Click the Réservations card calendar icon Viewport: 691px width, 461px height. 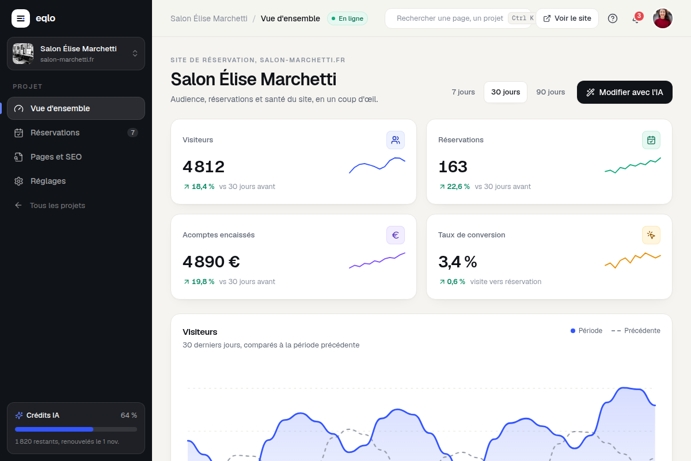click(651, 140)
